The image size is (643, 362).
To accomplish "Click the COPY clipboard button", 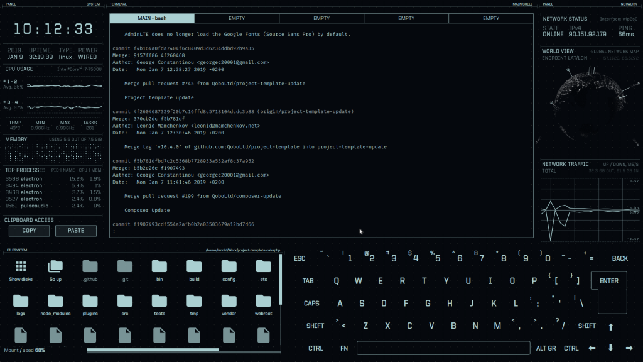I will pos(29,231).
